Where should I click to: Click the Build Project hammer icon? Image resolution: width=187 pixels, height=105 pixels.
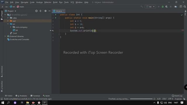142,7
